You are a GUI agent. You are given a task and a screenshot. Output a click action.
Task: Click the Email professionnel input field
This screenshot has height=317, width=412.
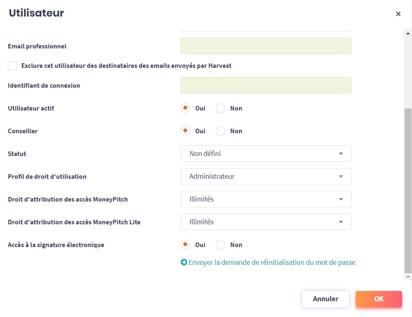tap(266, 46)
